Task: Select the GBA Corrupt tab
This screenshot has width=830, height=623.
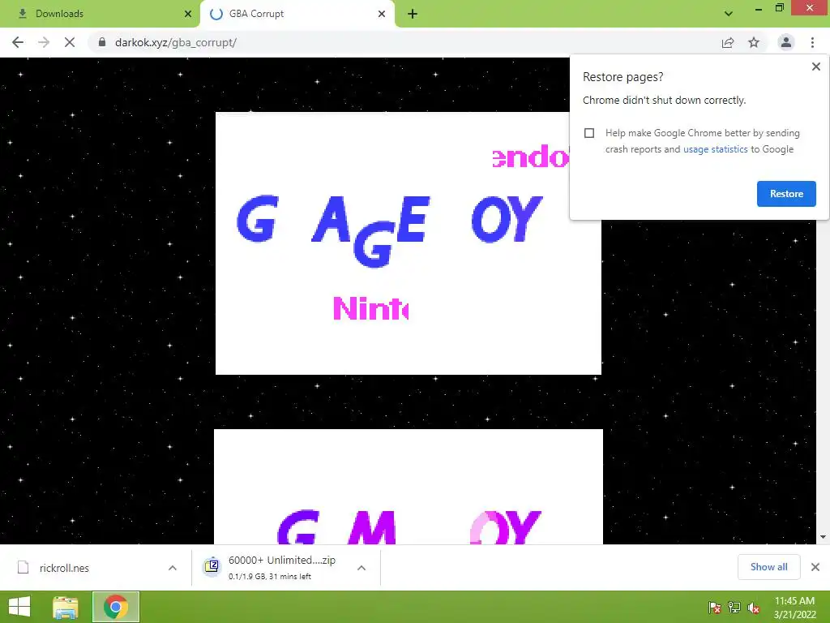Action: point(297,14)
